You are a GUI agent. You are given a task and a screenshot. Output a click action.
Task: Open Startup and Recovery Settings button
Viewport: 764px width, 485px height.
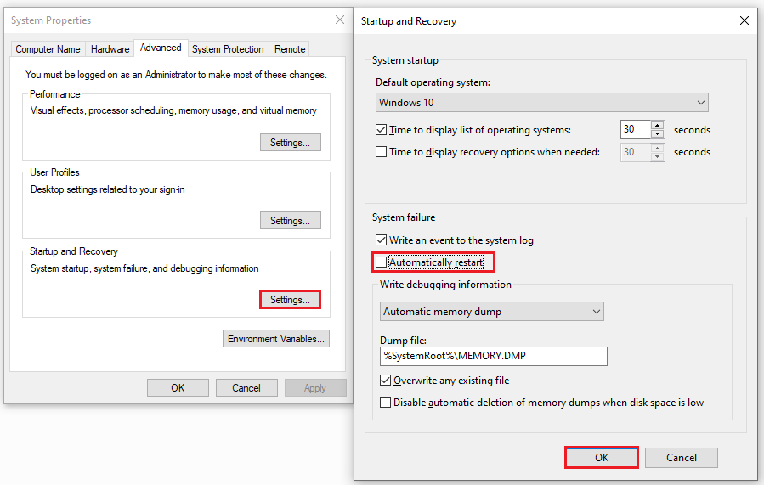coord(291,300)
